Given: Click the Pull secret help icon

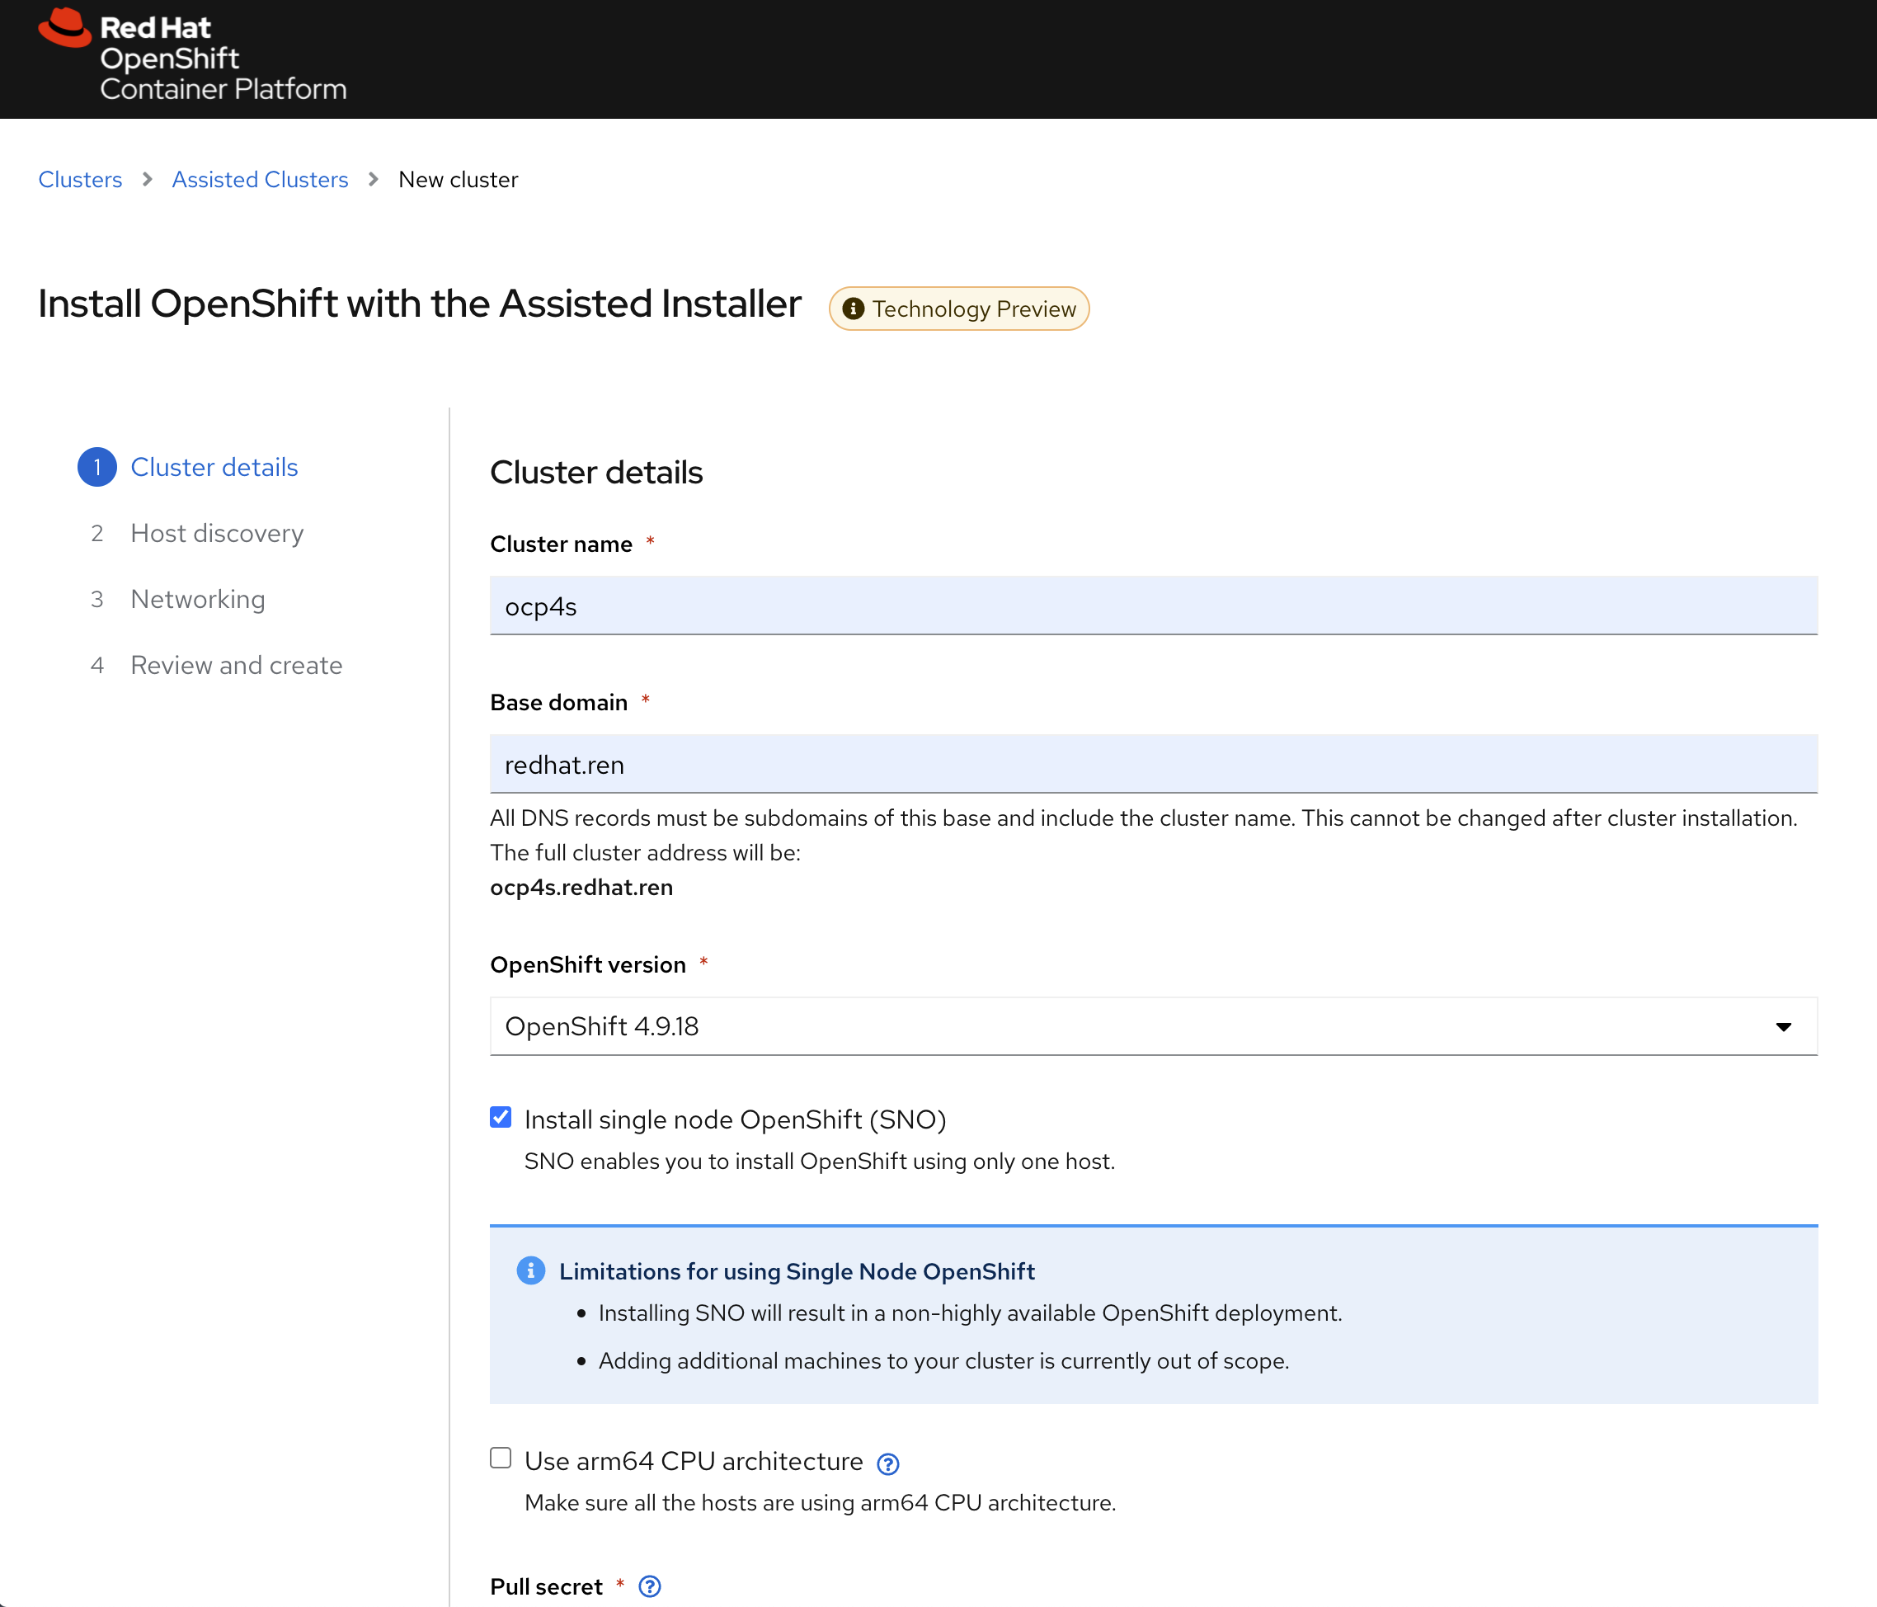Looking at the screenshot, I should pyautogui.click(x=650, y=1586).
